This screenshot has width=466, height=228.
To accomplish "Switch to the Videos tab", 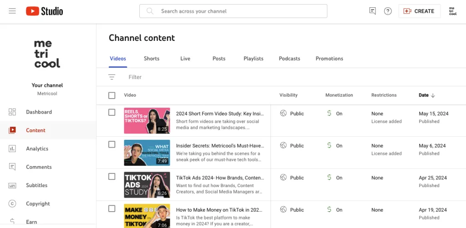I will click(x=118, y=59).
